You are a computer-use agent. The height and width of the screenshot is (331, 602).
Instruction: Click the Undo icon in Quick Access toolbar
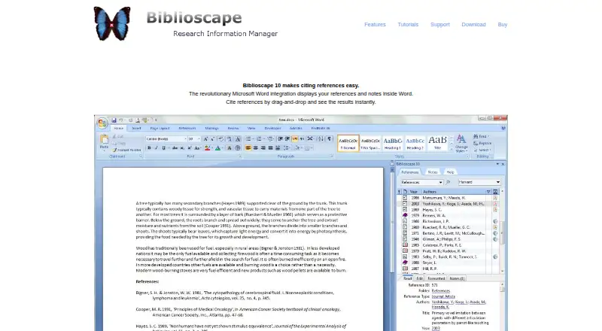click(x=120, y=120)
